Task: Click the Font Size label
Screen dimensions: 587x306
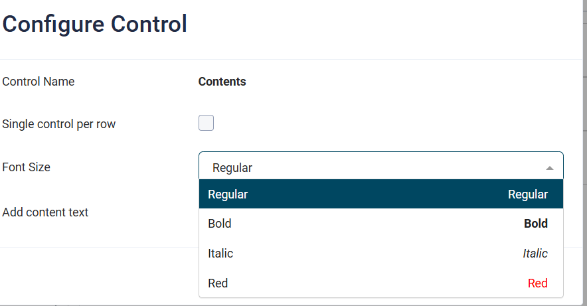Action: click(x=27, y=167)
